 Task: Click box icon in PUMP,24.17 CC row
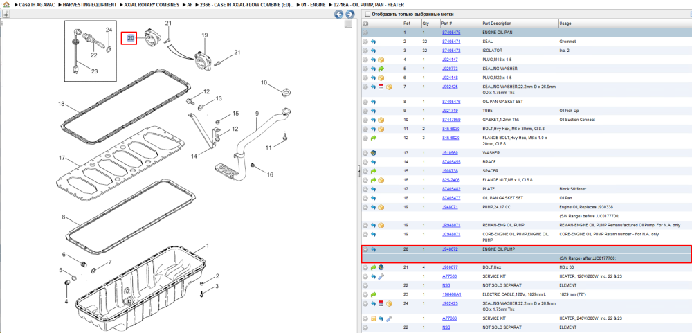pyautogui.click(x=381, y=207)
